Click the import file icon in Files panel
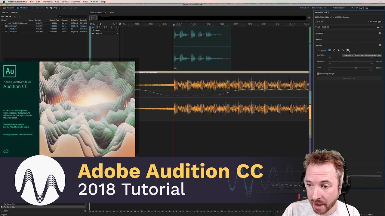Image resolution: width=385 pixels, height=216 pixels. point(7,16)
